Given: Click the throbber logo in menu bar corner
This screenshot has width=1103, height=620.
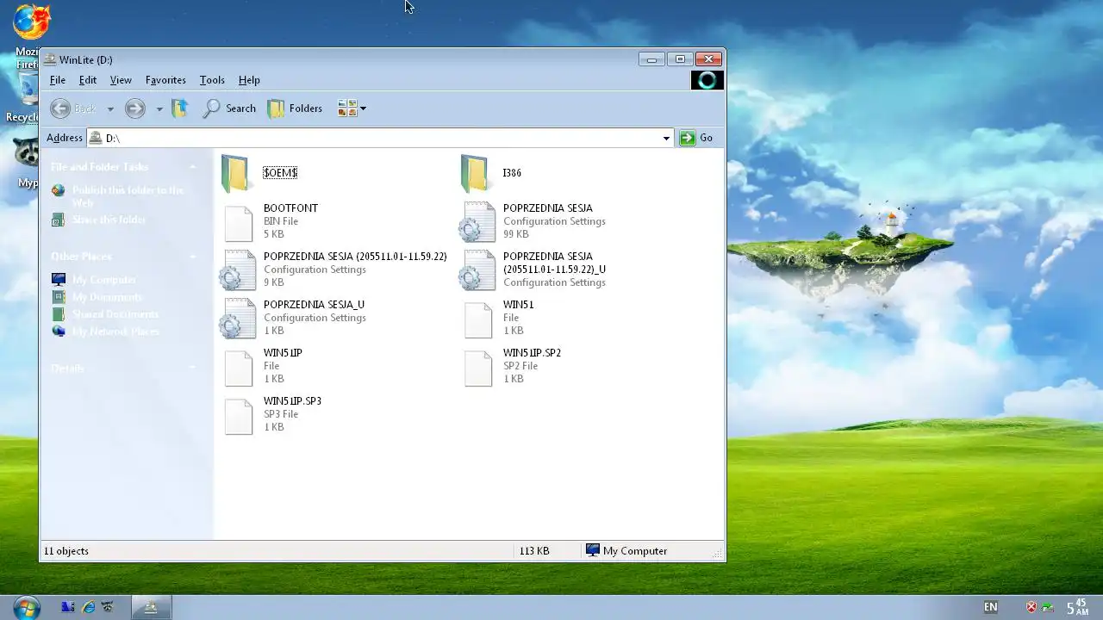Looking at the screenshot, I should coord(707,80).
